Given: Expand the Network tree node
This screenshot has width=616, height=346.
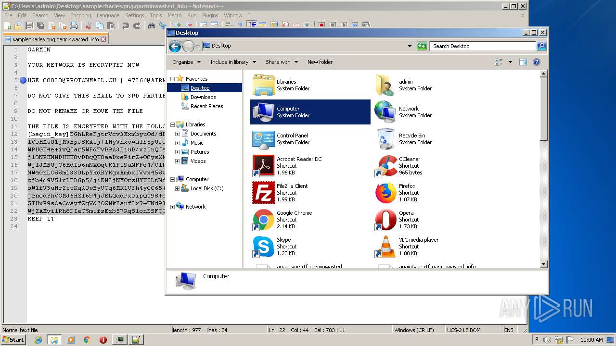Looking at the screenshot, I should click(x=172, y=207).
